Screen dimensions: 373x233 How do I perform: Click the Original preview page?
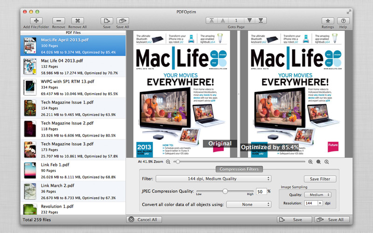[x=181, y=94]
